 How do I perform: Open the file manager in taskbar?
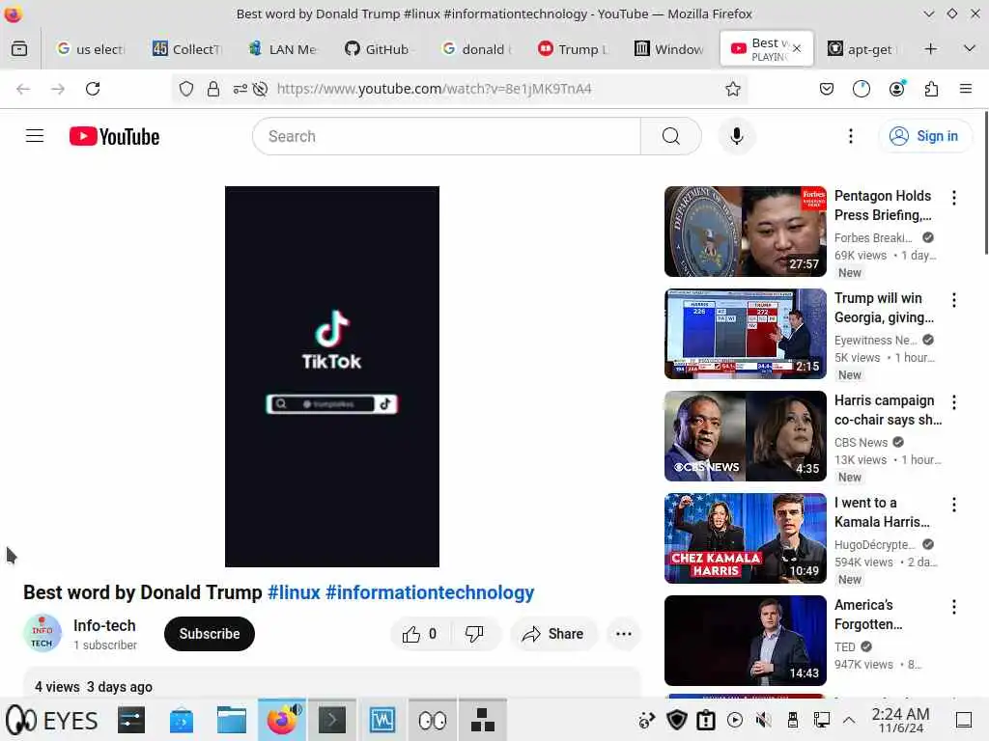point(232,720)
